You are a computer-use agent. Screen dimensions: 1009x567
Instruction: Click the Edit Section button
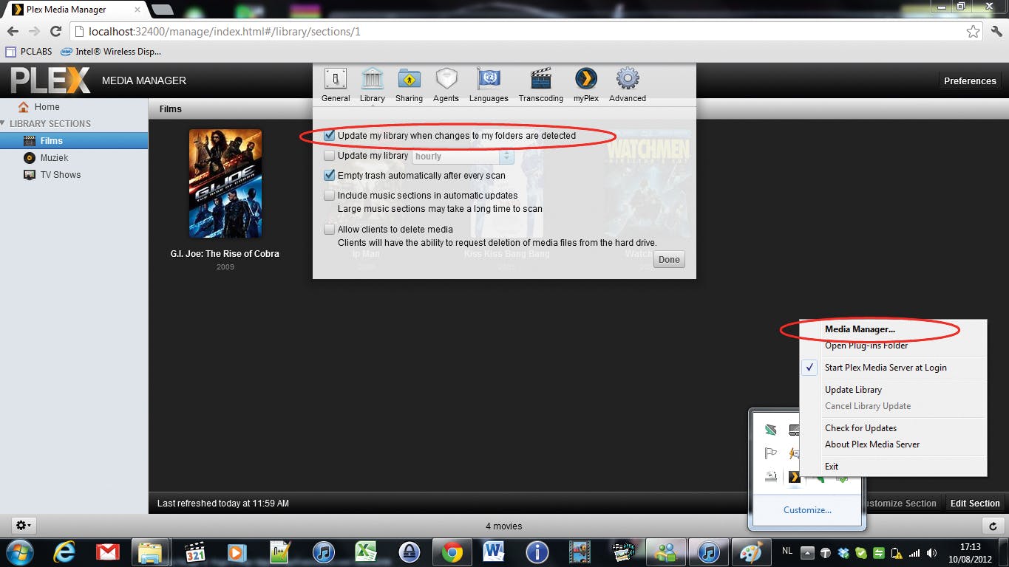(x=975, y=504)
